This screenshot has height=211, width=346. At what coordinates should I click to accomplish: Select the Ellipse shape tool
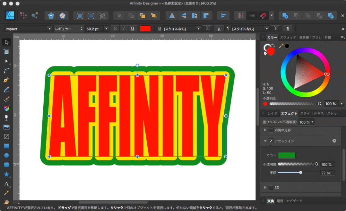point(6,156)
